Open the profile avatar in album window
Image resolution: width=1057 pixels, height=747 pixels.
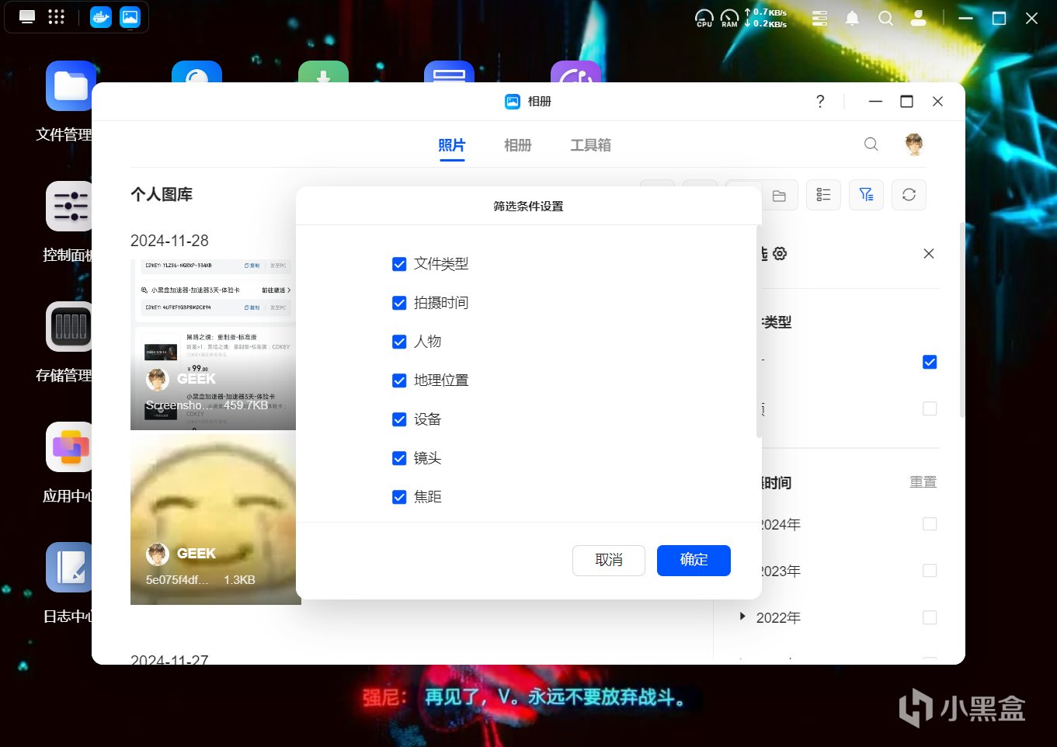coord(914,144)
